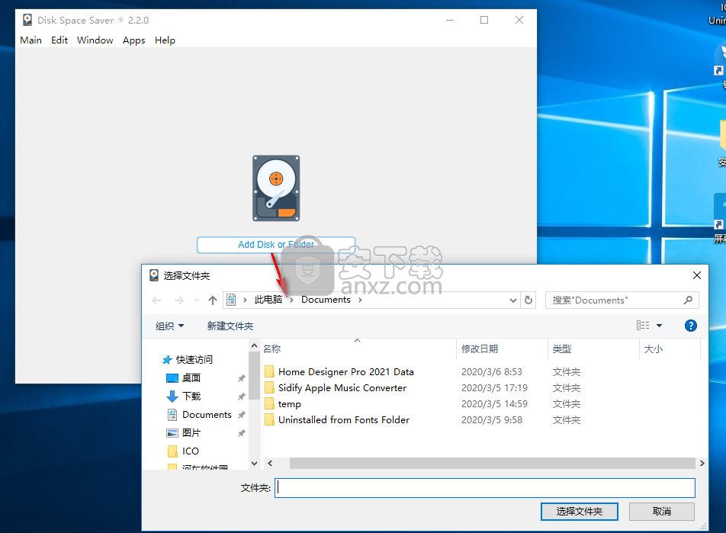Click the navigation pane scroll down arrow
The image size is (726, 533).
[x=254, y=463]
